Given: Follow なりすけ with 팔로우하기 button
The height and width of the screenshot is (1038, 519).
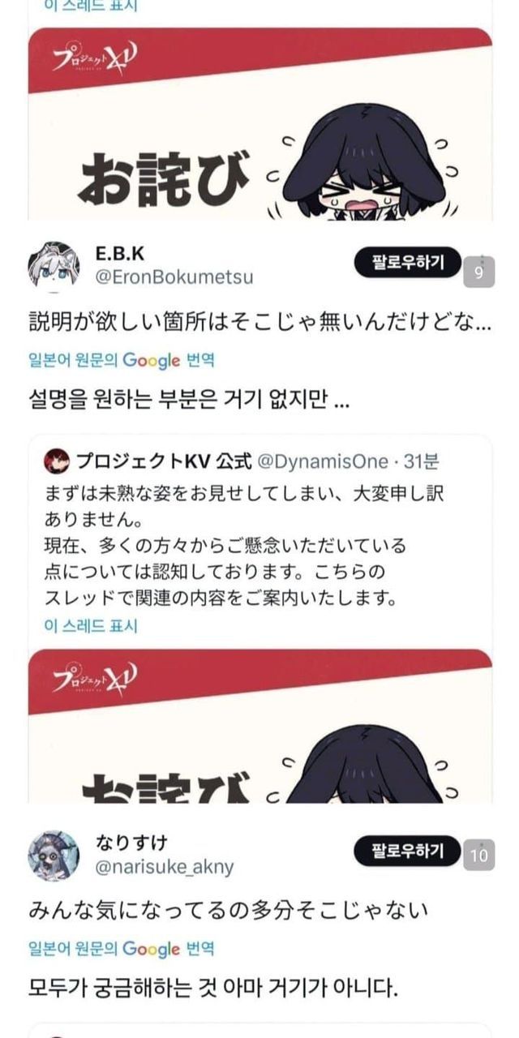Looking at the screenshot, I should (x=407, y=851).
